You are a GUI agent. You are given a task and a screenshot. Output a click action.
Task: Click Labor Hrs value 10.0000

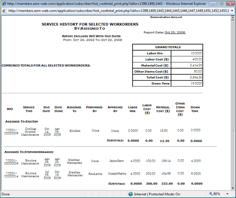tap(196, 53)
